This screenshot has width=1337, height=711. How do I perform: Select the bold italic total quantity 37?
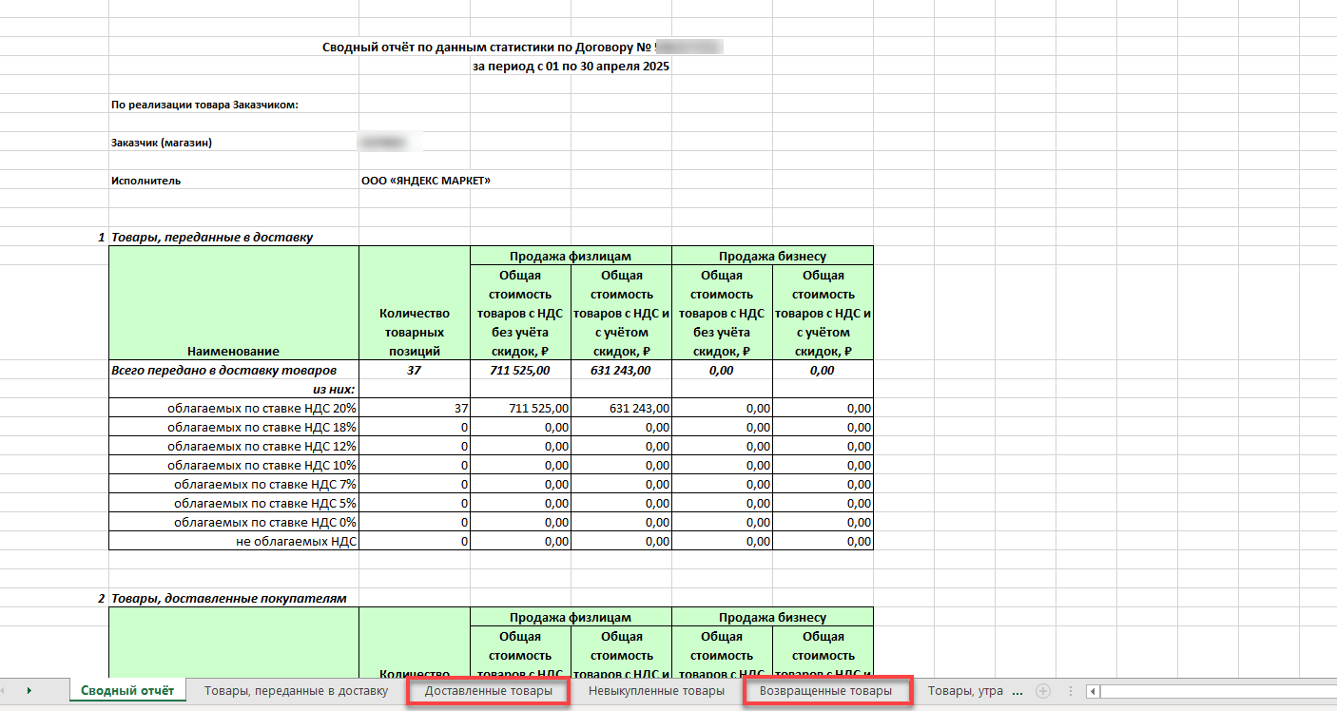414,370
